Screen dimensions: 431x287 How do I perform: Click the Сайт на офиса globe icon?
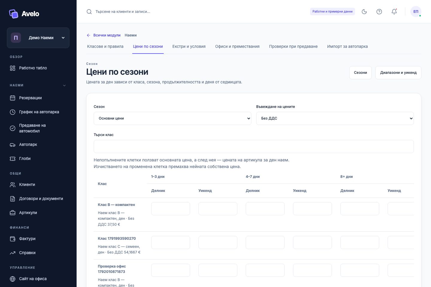tap(13, 279)
